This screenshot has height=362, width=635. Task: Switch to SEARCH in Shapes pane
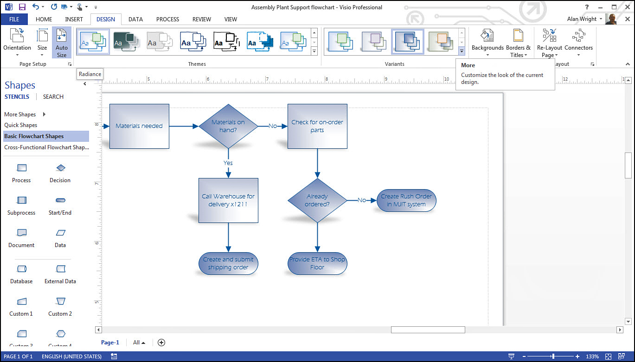point(53,97)
